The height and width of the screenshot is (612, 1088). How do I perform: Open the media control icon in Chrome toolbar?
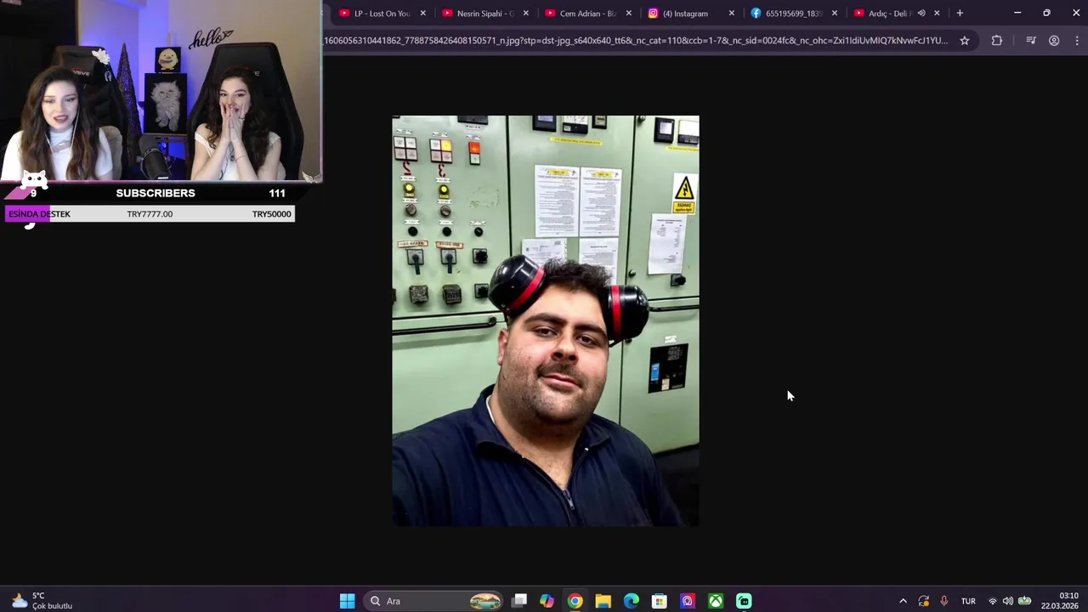pyautogui.click(x=1031, y=40)
